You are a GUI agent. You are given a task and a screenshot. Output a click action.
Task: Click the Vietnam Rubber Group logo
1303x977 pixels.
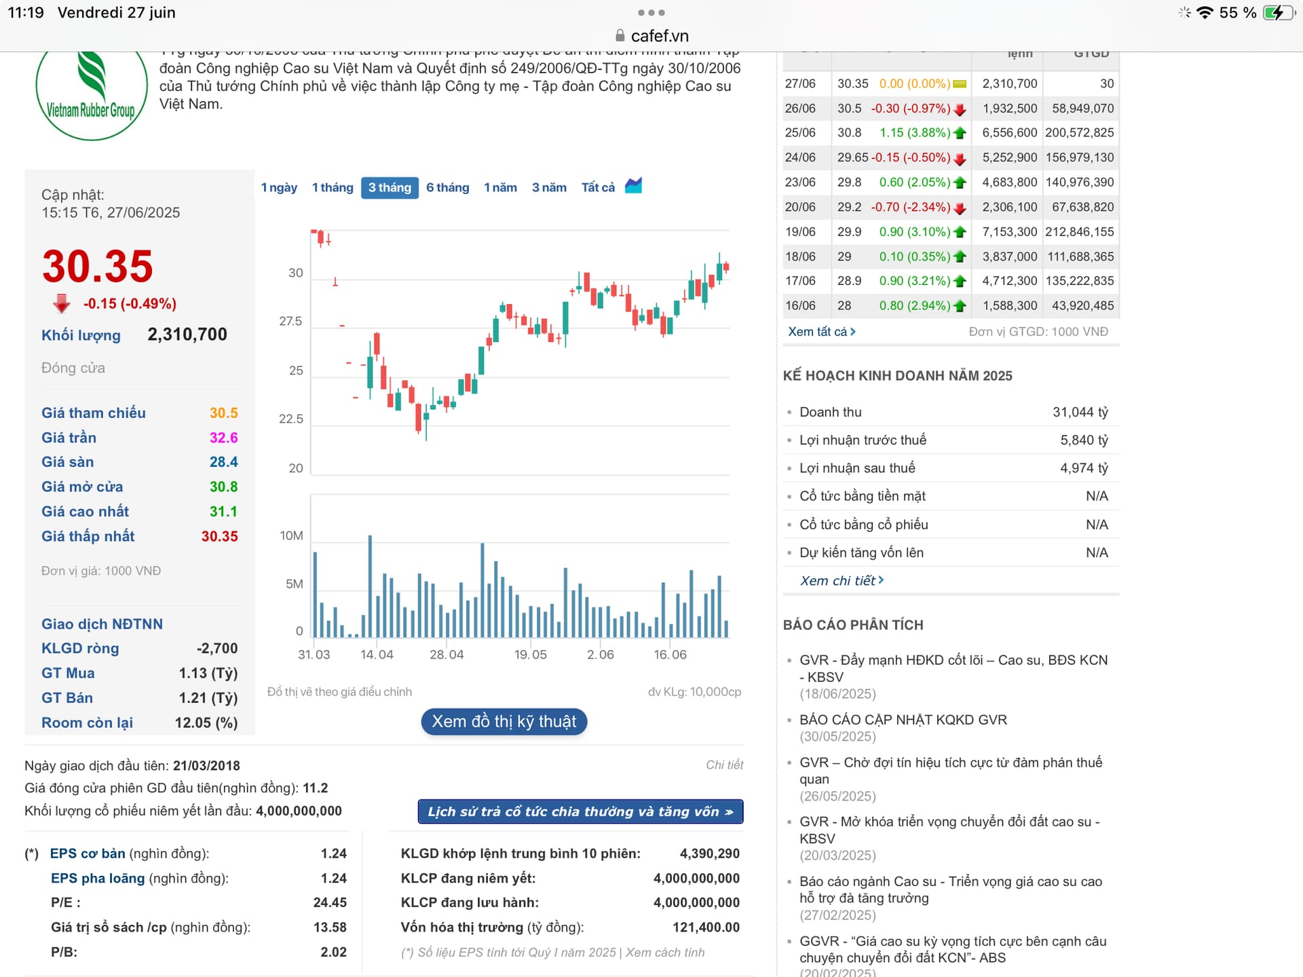(x=91, y=93)
